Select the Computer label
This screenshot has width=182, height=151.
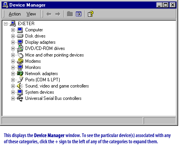pyautogui.click(x=34, y=30)
